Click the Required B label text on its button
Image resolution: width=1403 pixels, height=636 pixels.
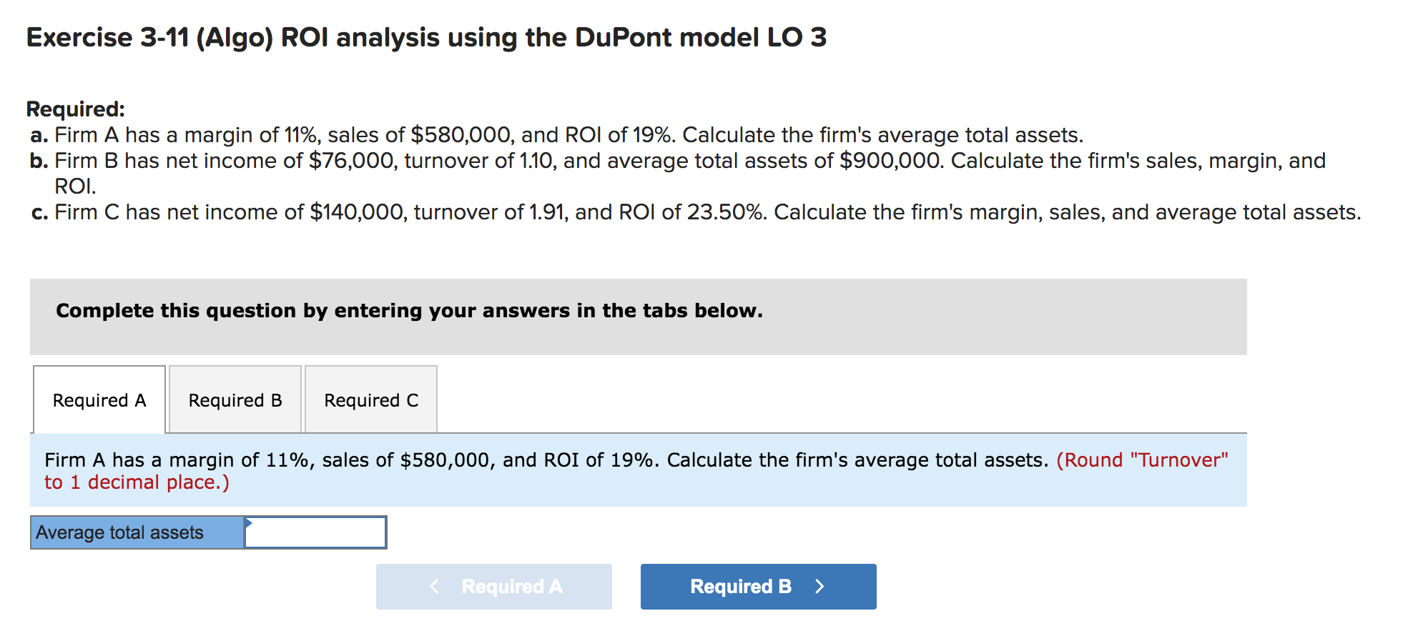[740, 587]
